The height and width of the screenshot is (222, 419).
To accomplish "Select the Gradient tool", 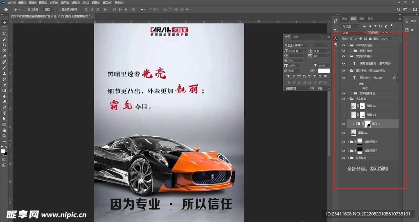I will point(4,91).
